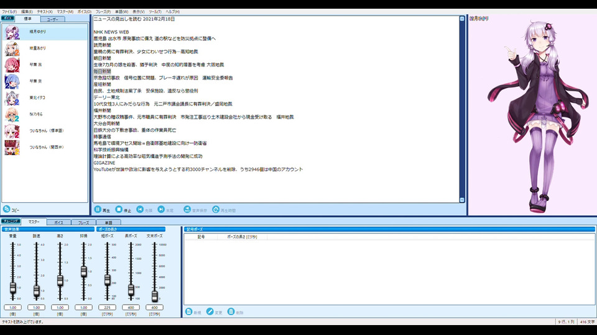597x335 pixels.
Task: Select the フレーズ tuning tab
Action: pos(83,223)
